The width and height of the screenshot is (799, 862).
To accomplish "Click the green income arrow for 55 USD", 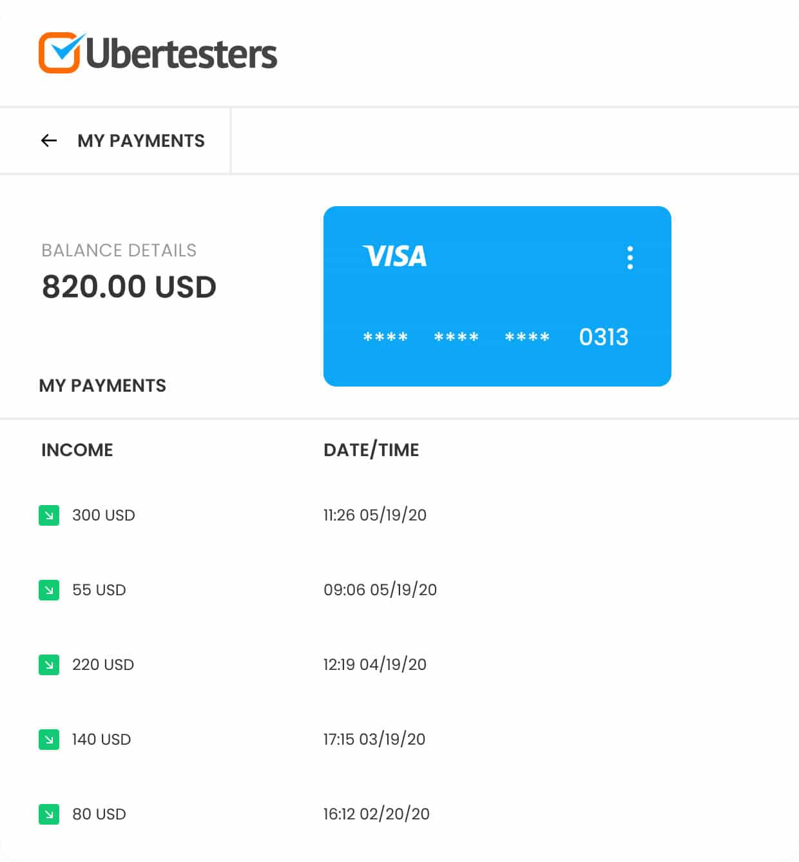I will 48,589.
